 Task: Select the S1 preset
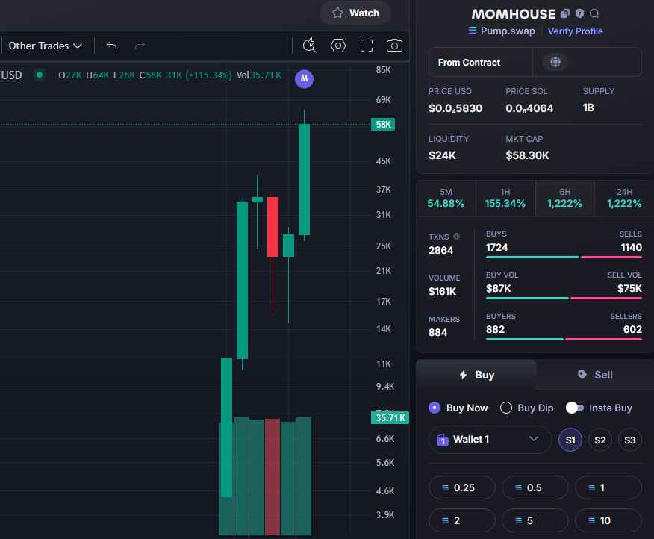570,440
